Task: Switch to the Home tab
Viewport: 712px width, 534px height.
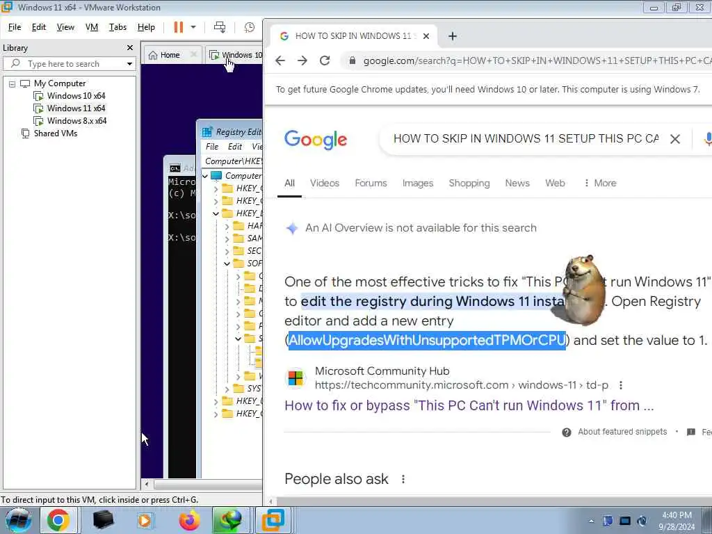Action: click(164, 55)
